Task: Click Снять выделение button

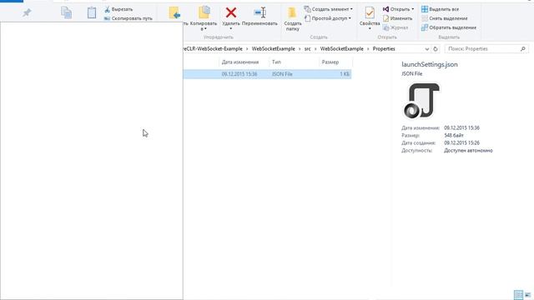Action: click(x=445, y=18)
